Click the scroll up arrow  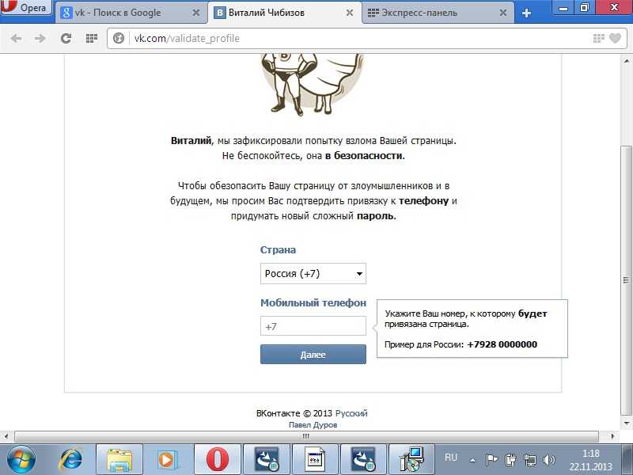pyautogui.click(x=627, y=61)
